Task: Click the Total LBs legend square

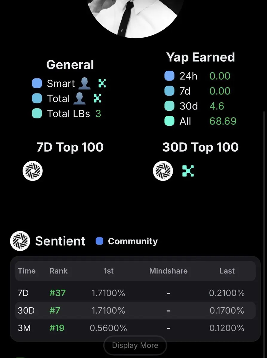Action: [37, 113]
